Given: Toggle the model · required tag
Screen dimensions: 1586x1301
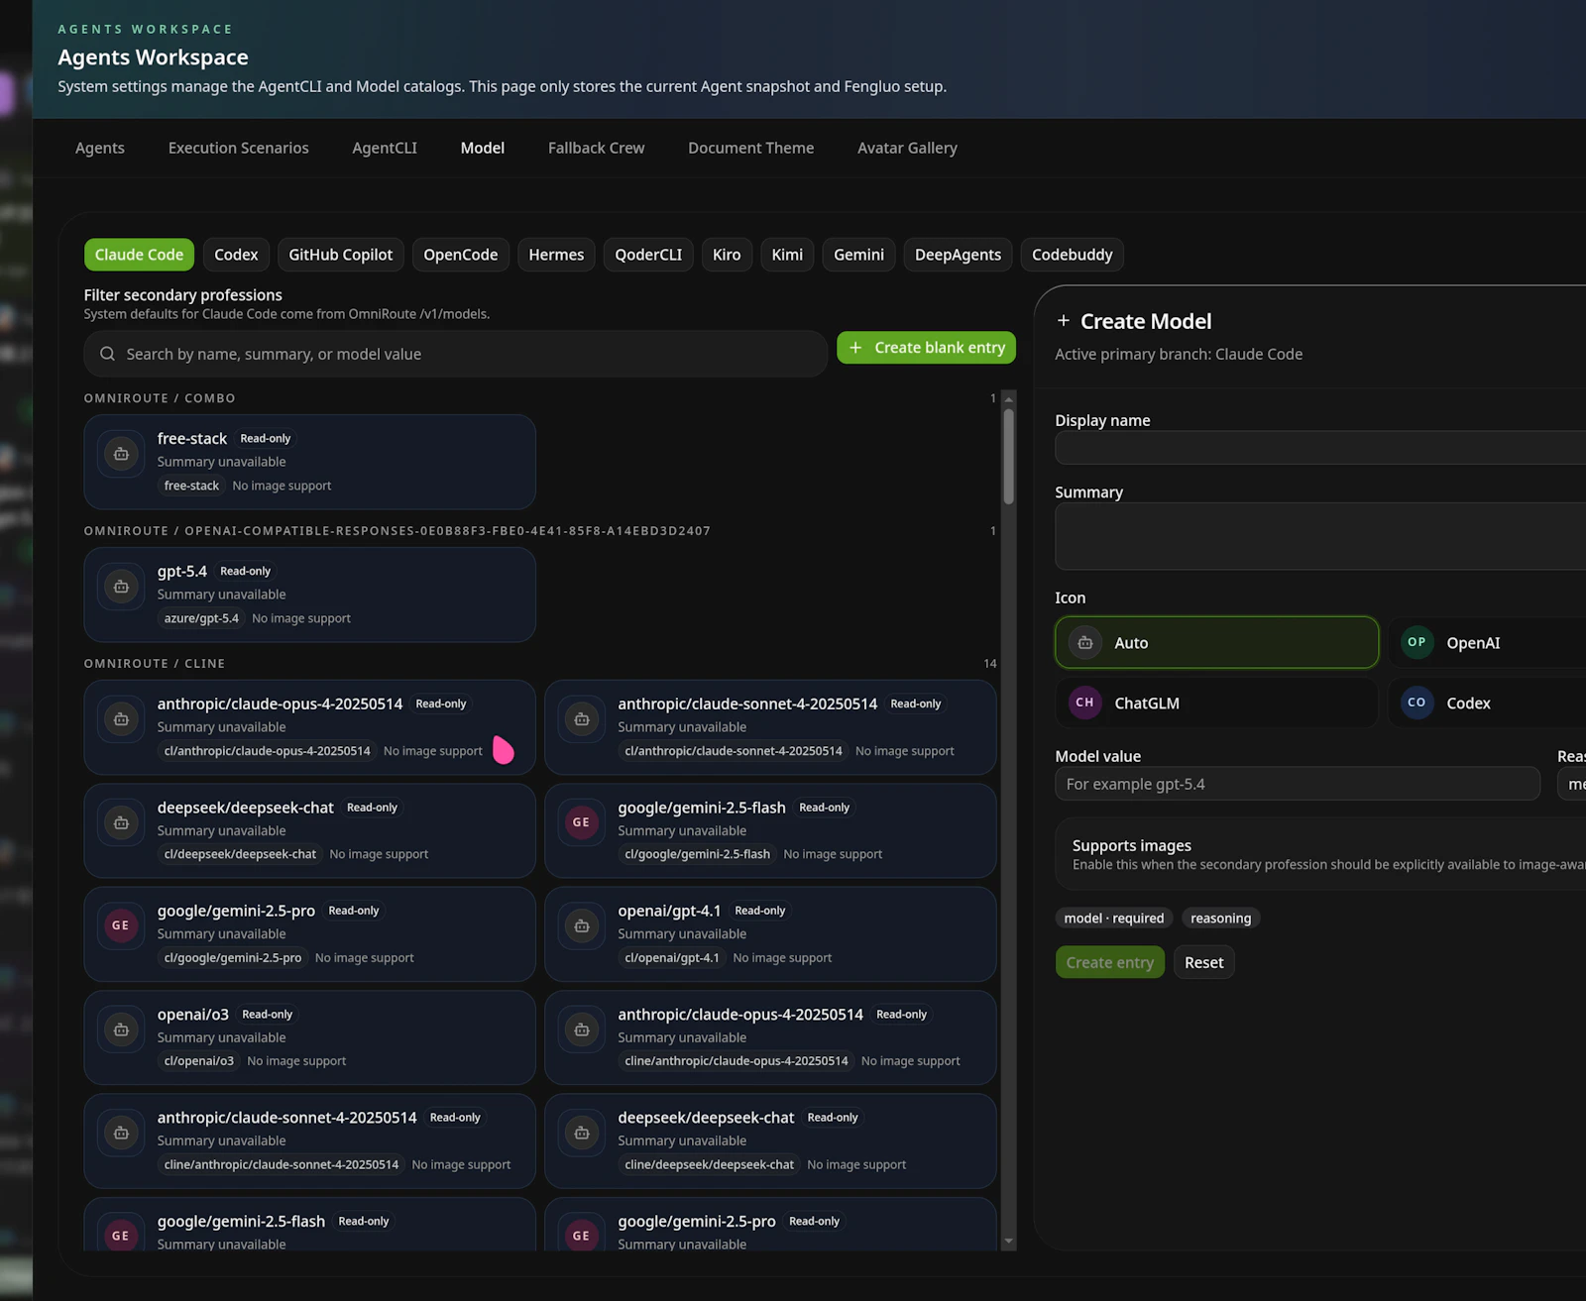Looking at the screenshot, I should (x=1113, y=918).
